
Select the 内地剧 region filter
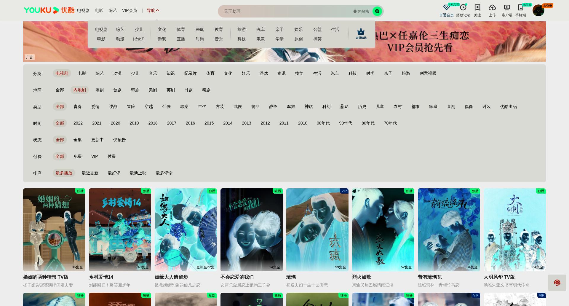80,90
